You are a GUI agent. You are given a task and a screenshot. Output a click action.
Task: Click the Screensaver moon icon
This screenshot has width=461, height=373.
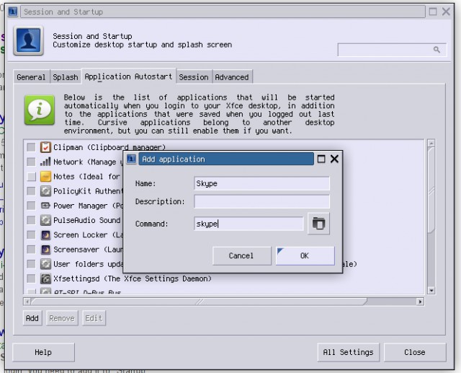click(45, 250)
